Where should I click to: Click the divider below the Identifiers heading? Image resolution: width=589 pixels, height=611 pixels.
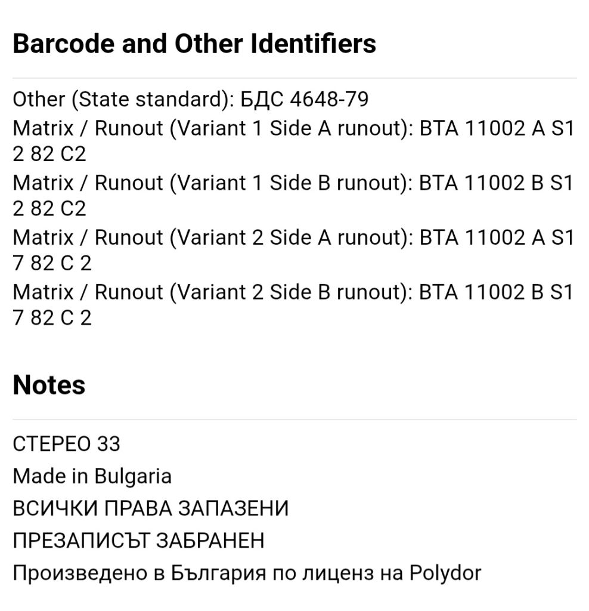tap(294, 78)
